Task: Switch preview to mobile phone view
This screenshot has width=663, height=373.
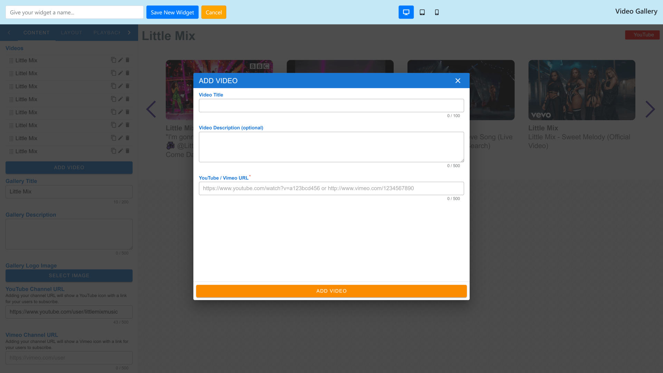Action: (437, 12)
